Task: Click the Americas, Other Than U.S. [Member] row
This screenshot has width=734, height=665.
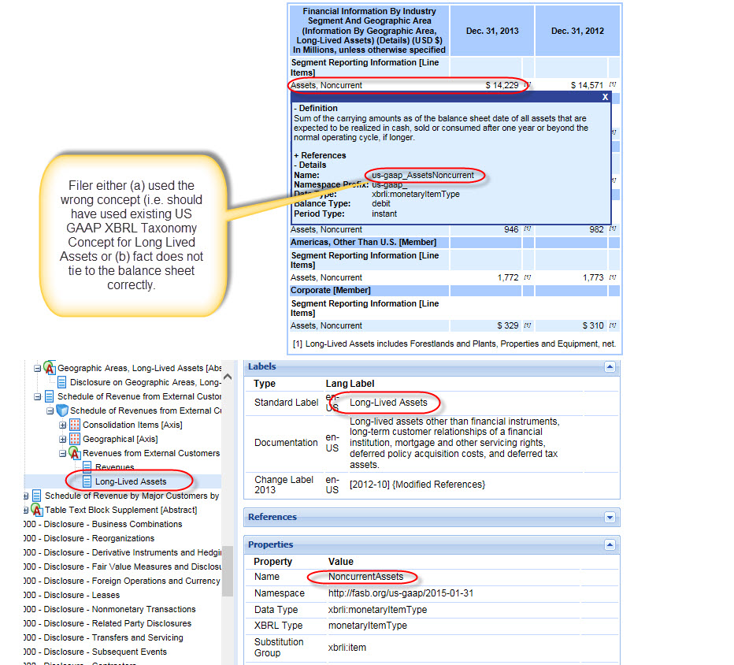Action: [x=455, y=242]
